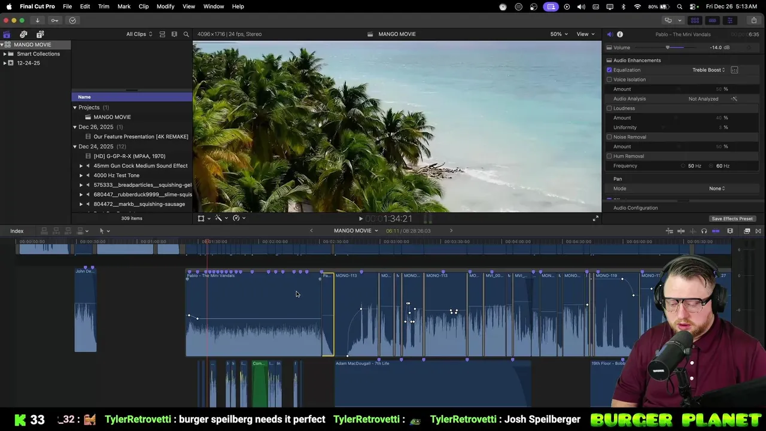Open the Transitions browser icon
766x431 pixels.
758,231
